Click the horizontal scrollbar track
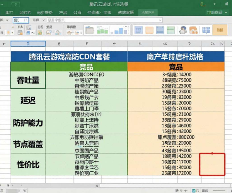232x193 pixels. (x=164, y=186)
